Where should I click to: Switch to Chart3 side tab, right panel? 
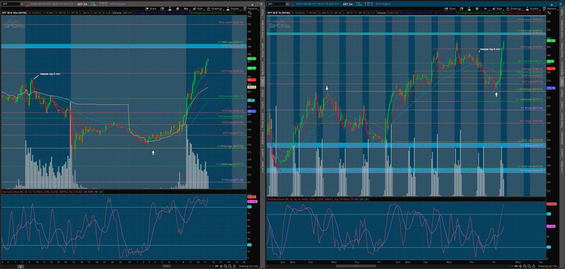[562, 104]
